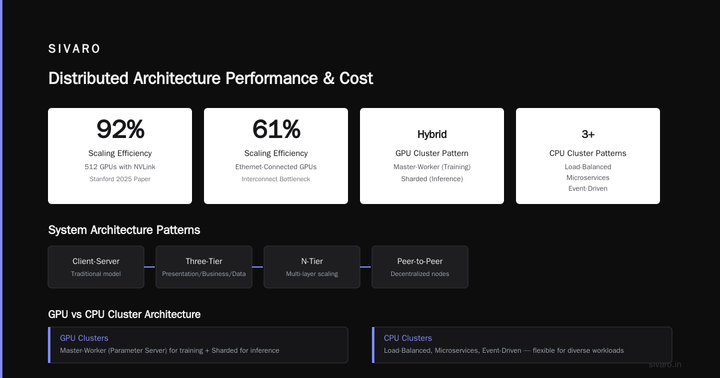Select 'Traditional model' subtitle
The width and height of the screenshot is (720, 378).
(x=96, y=274)
